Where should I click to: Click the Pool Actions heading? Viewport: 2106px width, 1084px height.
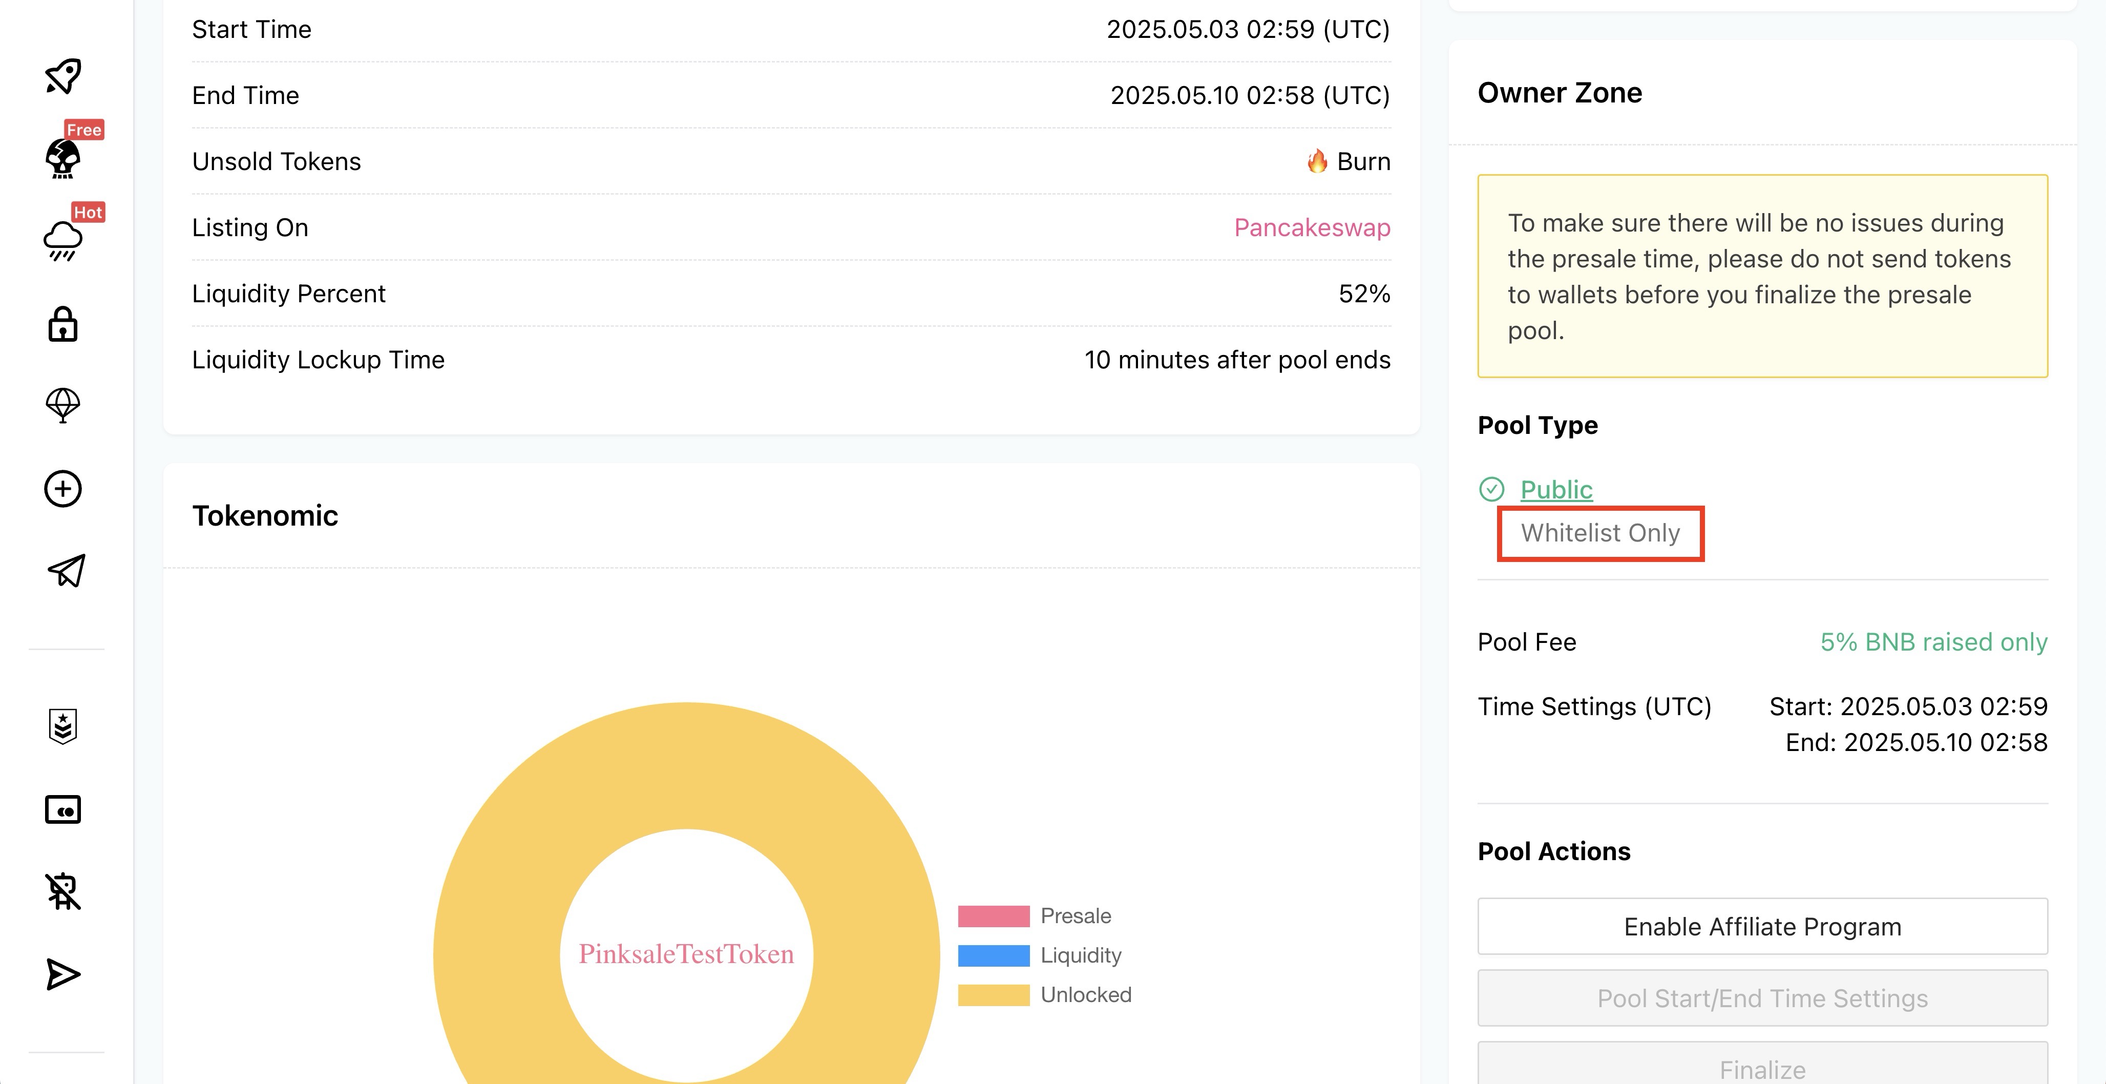(x=1554, y=851)
